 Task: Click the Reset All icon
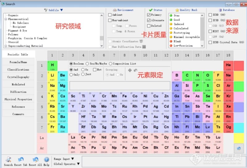click(36, 159)
